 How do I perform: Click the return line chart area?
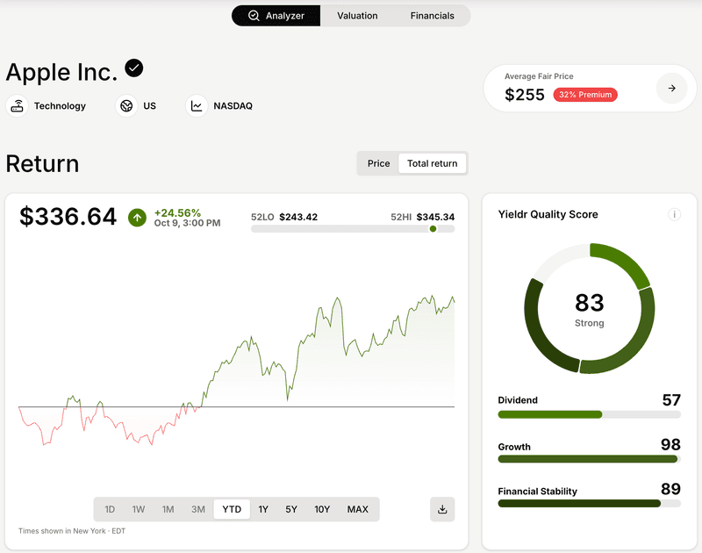(x=236, y=370)
